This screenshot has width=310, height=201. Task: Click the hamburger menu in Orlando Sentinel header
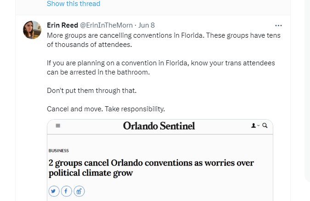[x=58, y=125]
